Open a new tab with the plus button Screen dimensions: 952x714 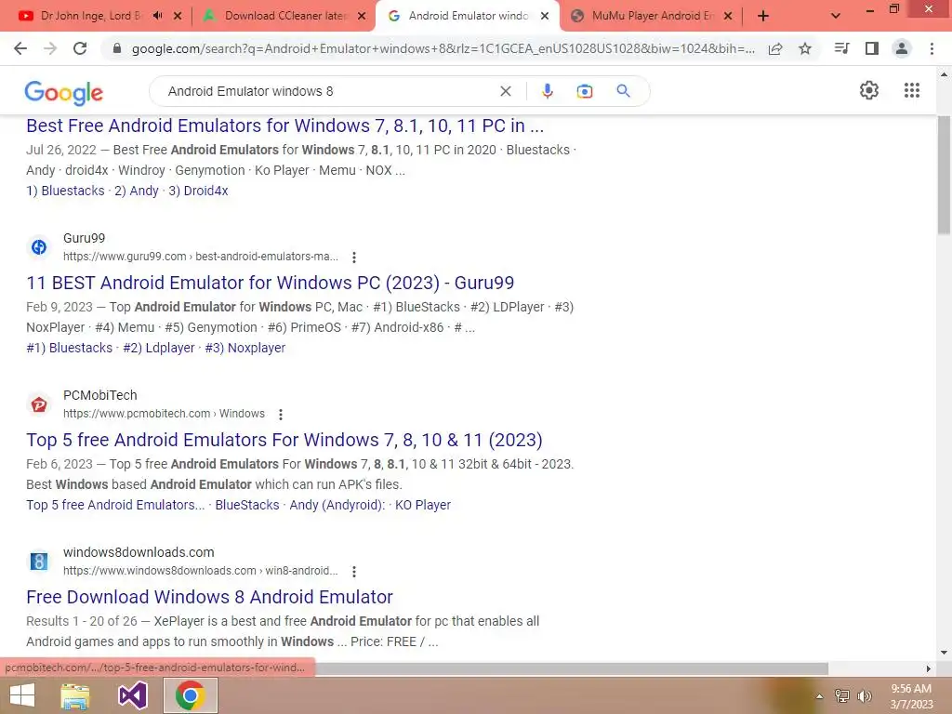point(763,16)
